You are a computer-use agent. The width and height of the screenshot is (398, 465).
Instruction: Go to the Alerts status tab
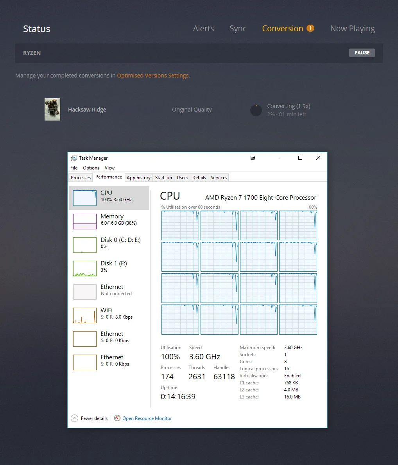click(x=203, y=29)
